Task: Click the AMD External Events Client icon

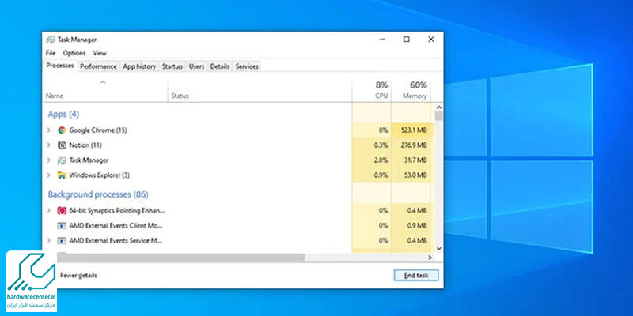Action: click(62, 225)
